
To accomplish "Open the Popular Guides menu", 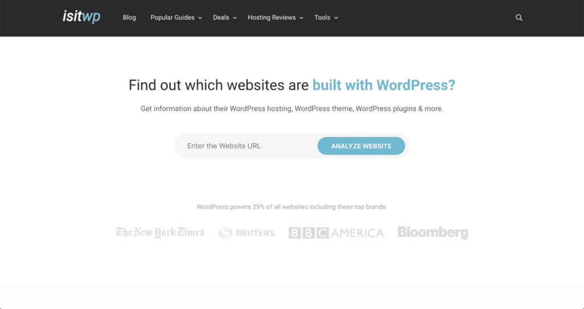I will (172, 18).
